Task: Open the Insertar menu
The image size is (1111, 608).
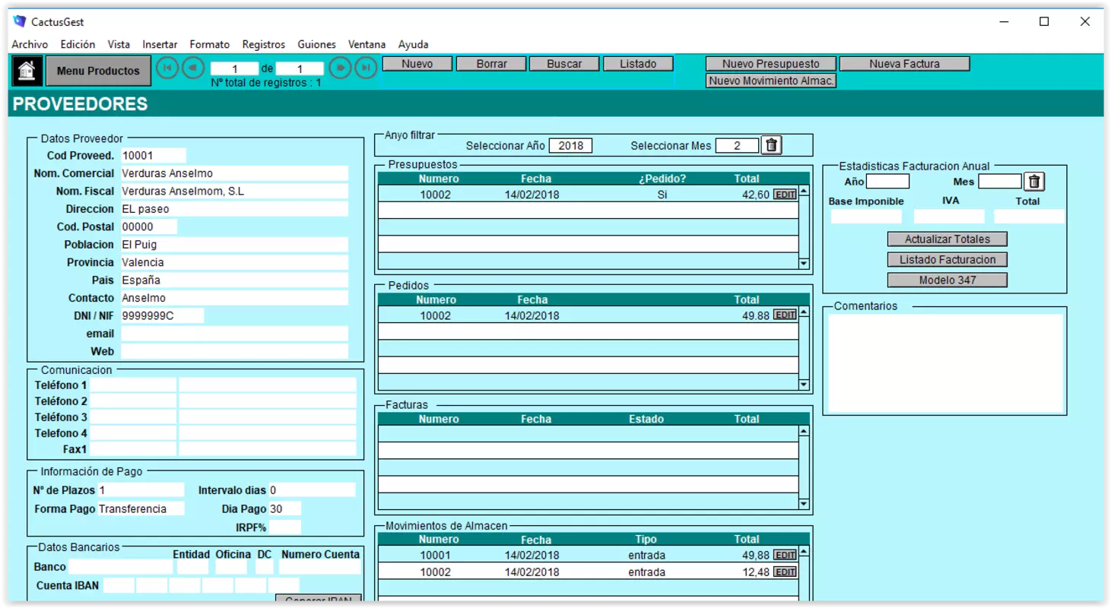Action: (x=160, y=44)
